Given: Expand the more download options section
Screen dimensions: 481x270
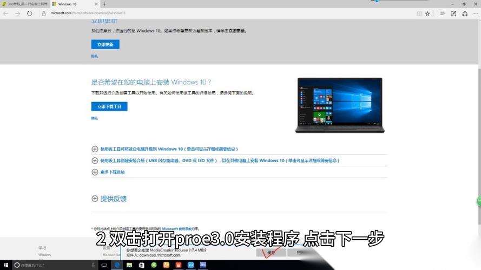Looking at the screenshot, I should point(95,172).
